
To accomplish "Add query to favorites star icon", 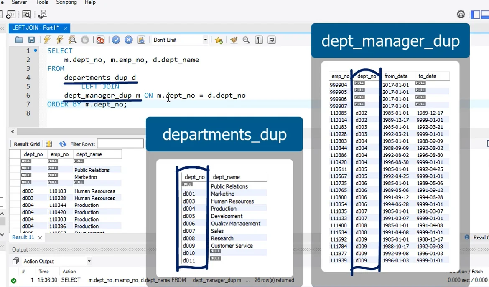I will coord(219,40).
